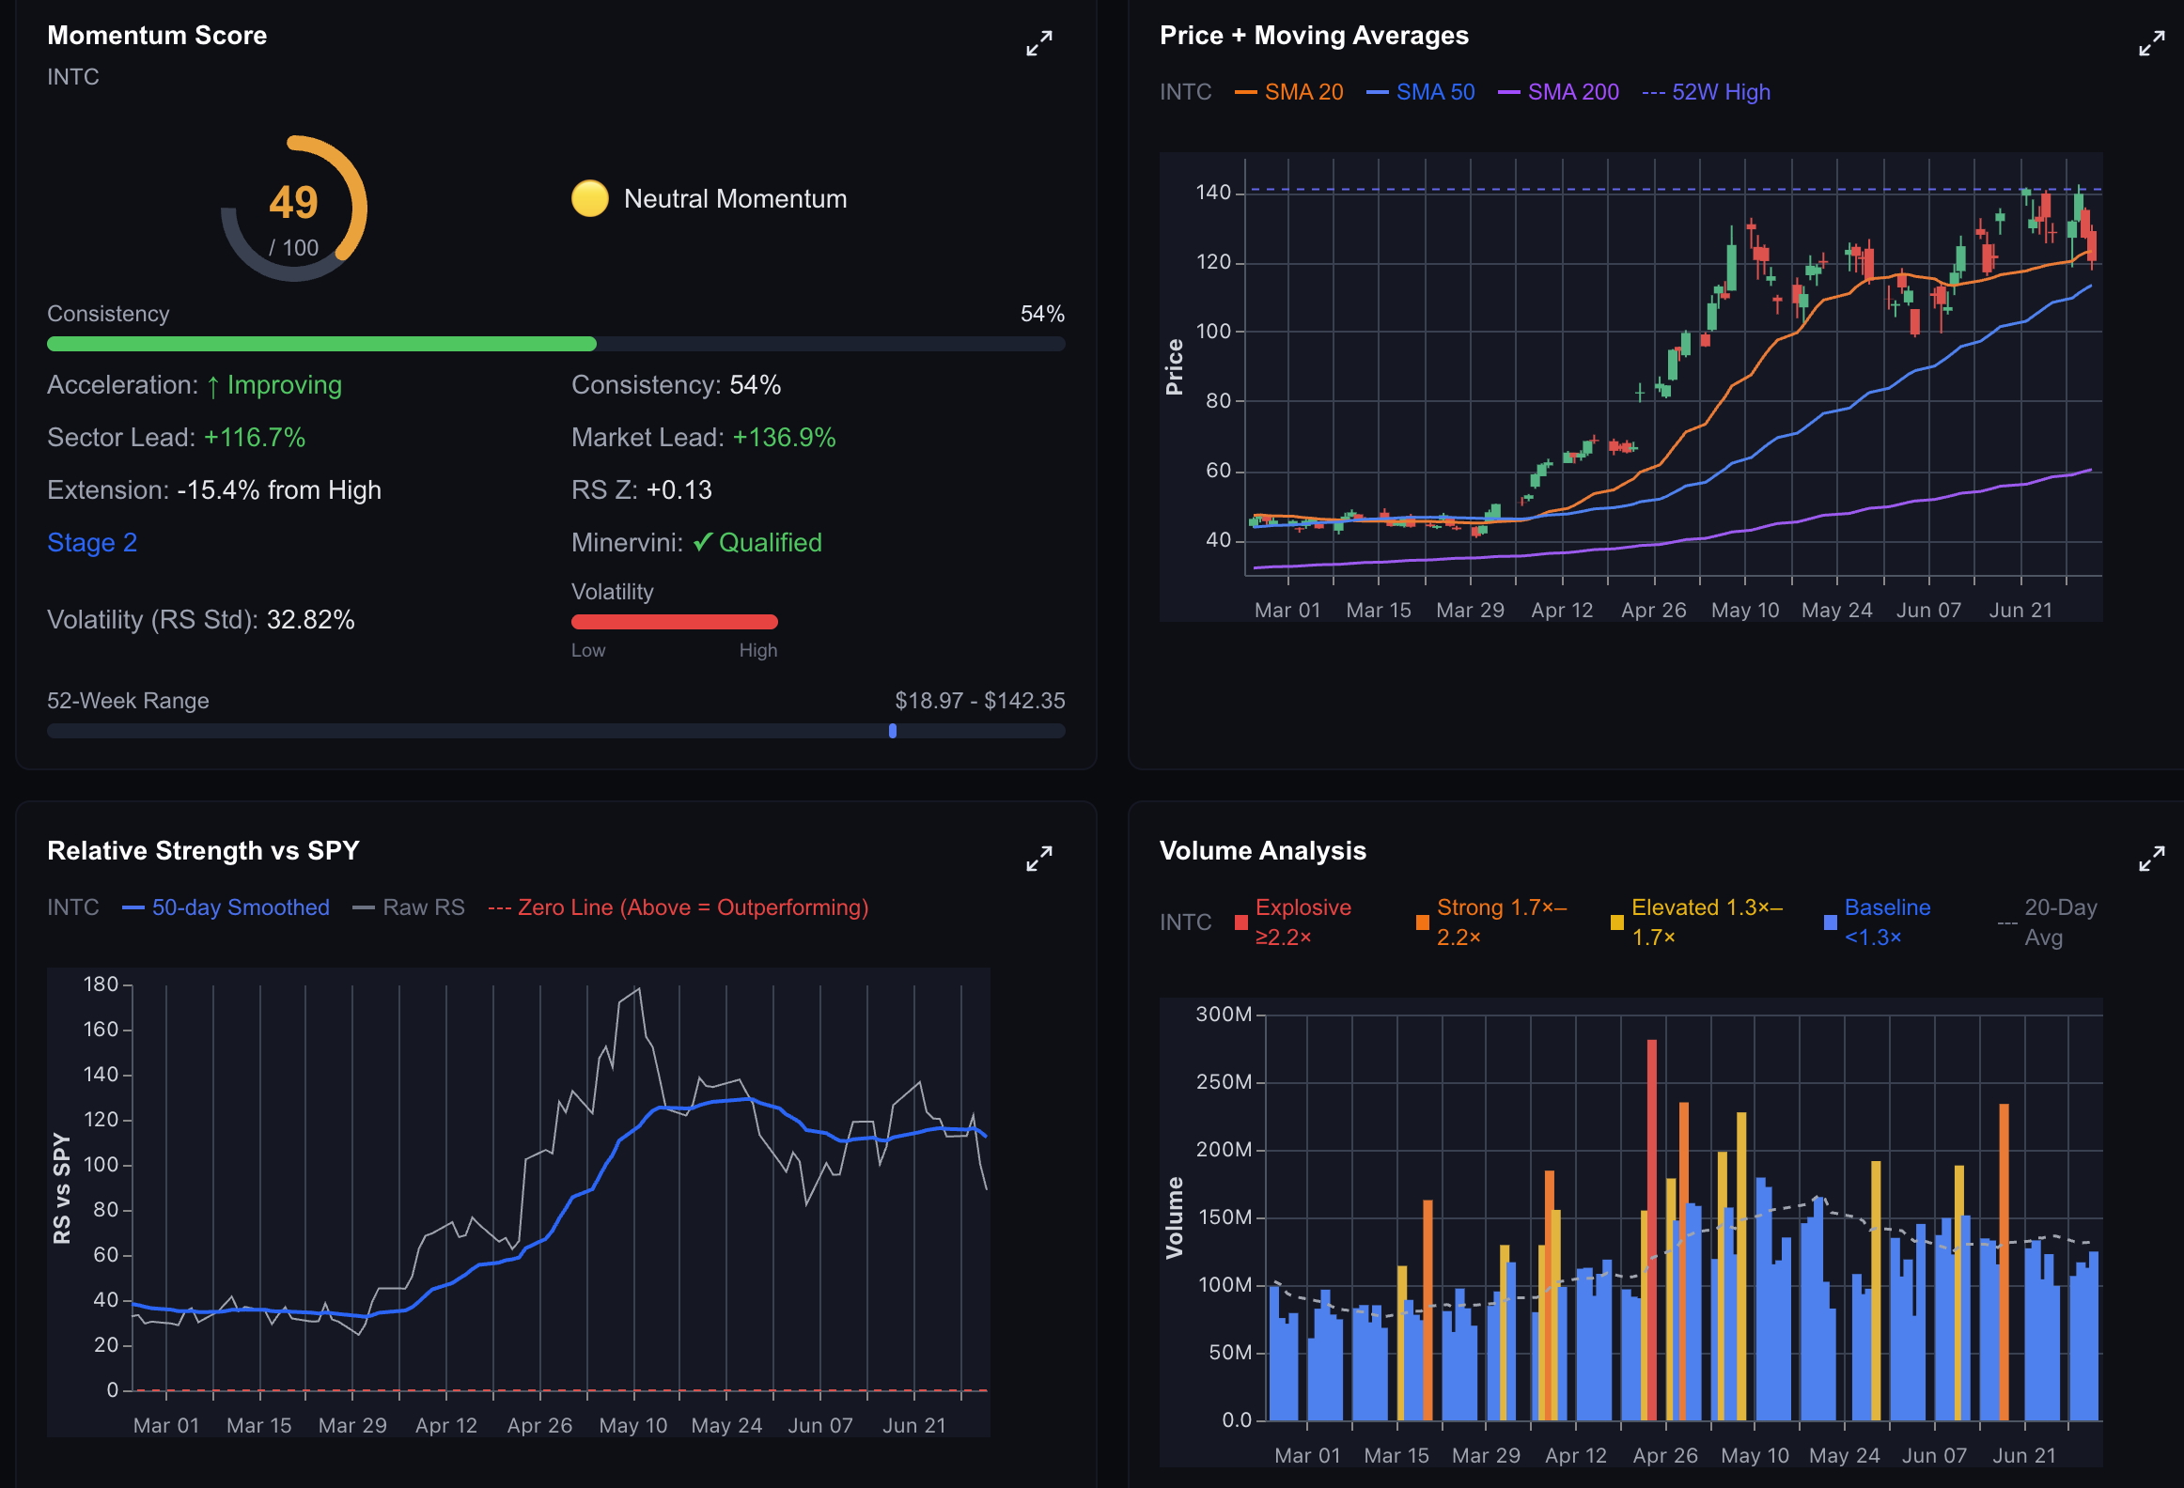
Task: Click the Momentum Score panel title
Action: pos(157,36)
